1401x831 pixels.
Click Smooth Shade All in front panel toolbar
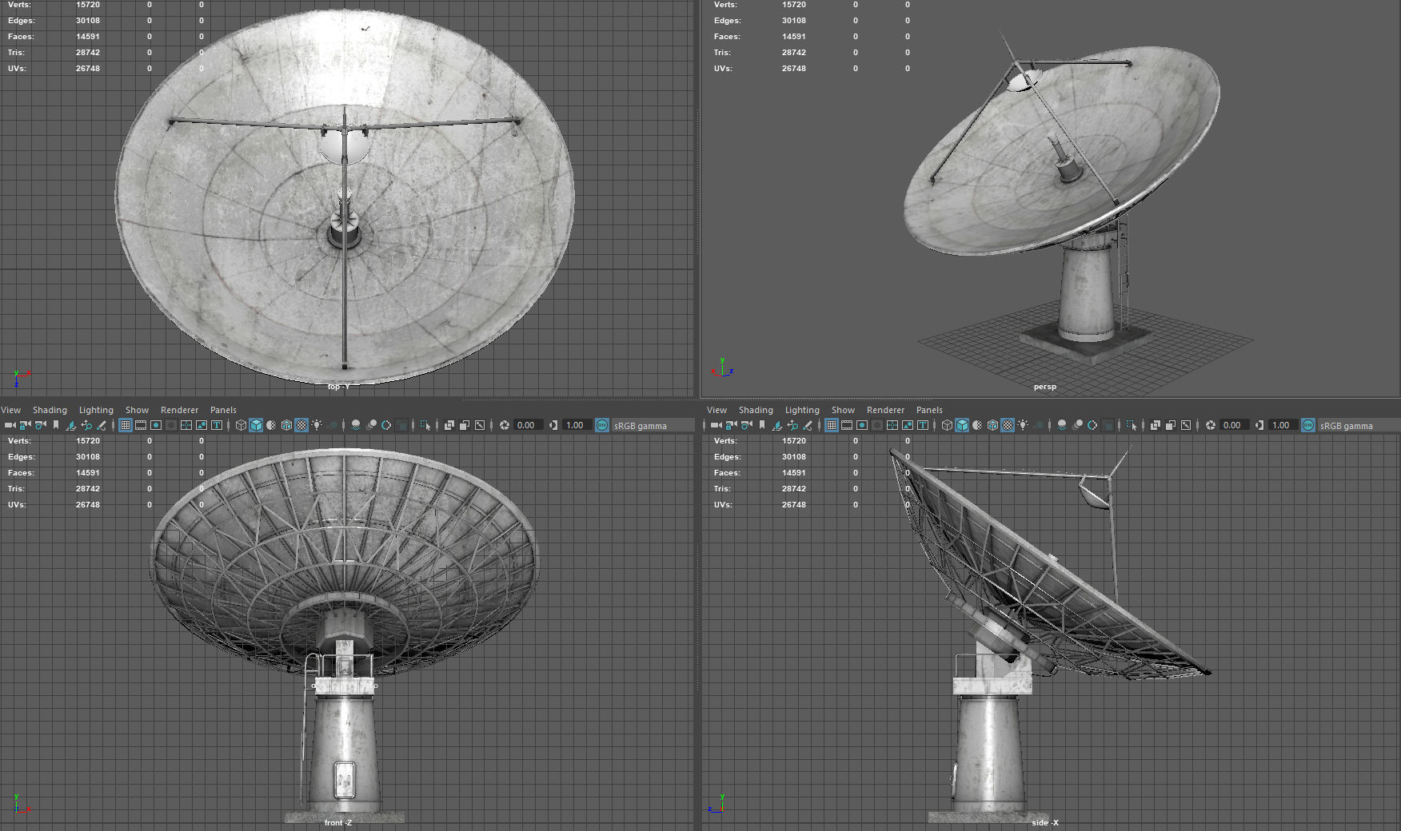point(256,425)
